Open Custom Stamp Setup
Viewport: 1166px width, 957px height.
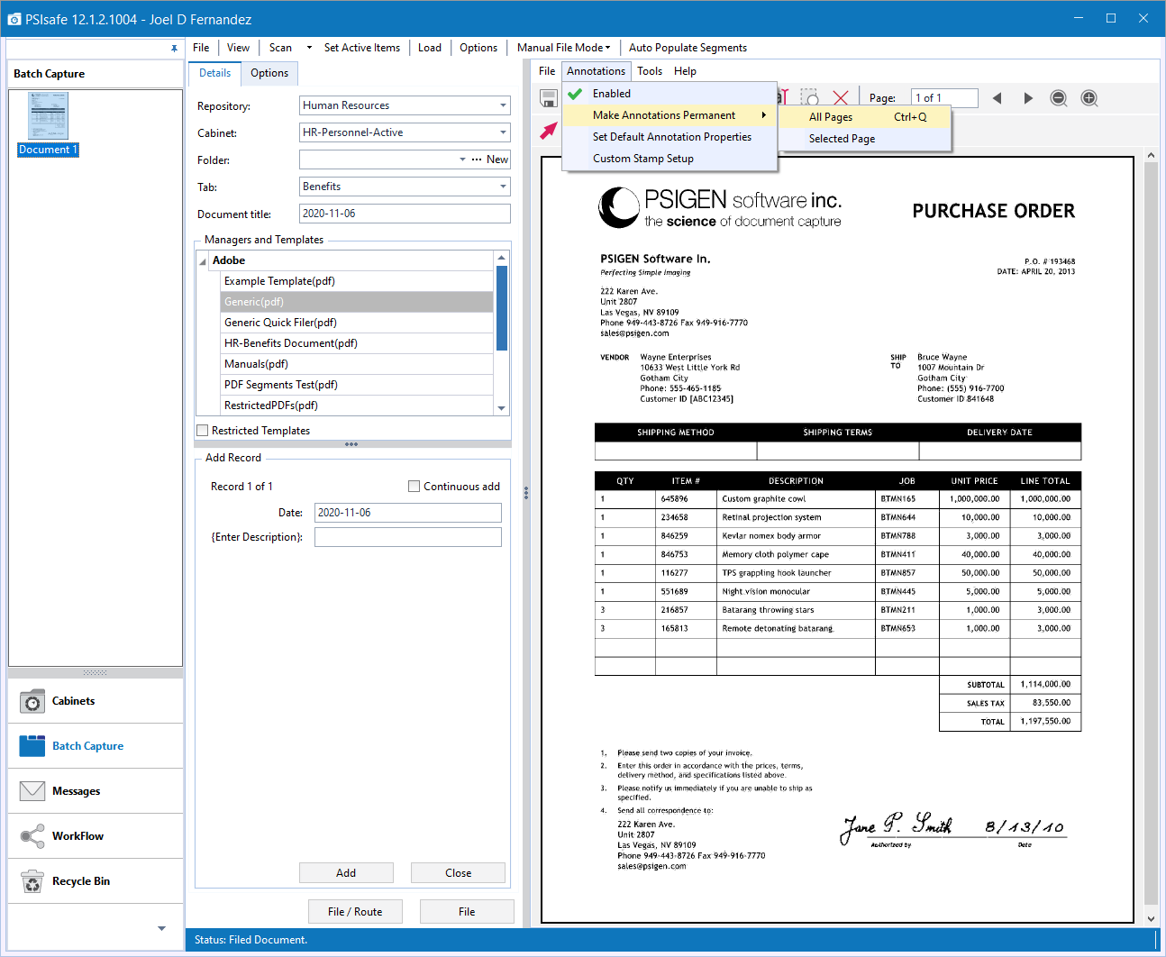pos(670,159)
